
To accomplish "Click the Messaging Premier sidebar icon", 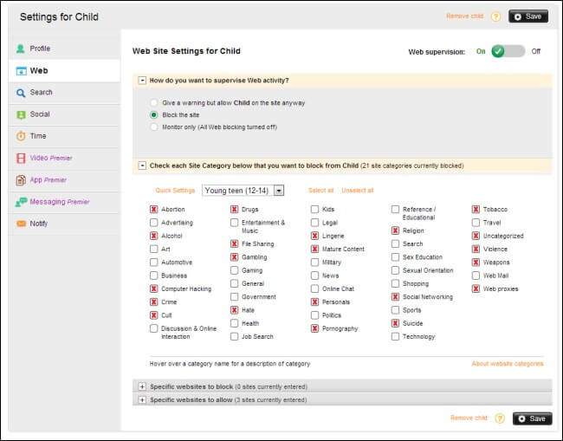I will 21,202.
